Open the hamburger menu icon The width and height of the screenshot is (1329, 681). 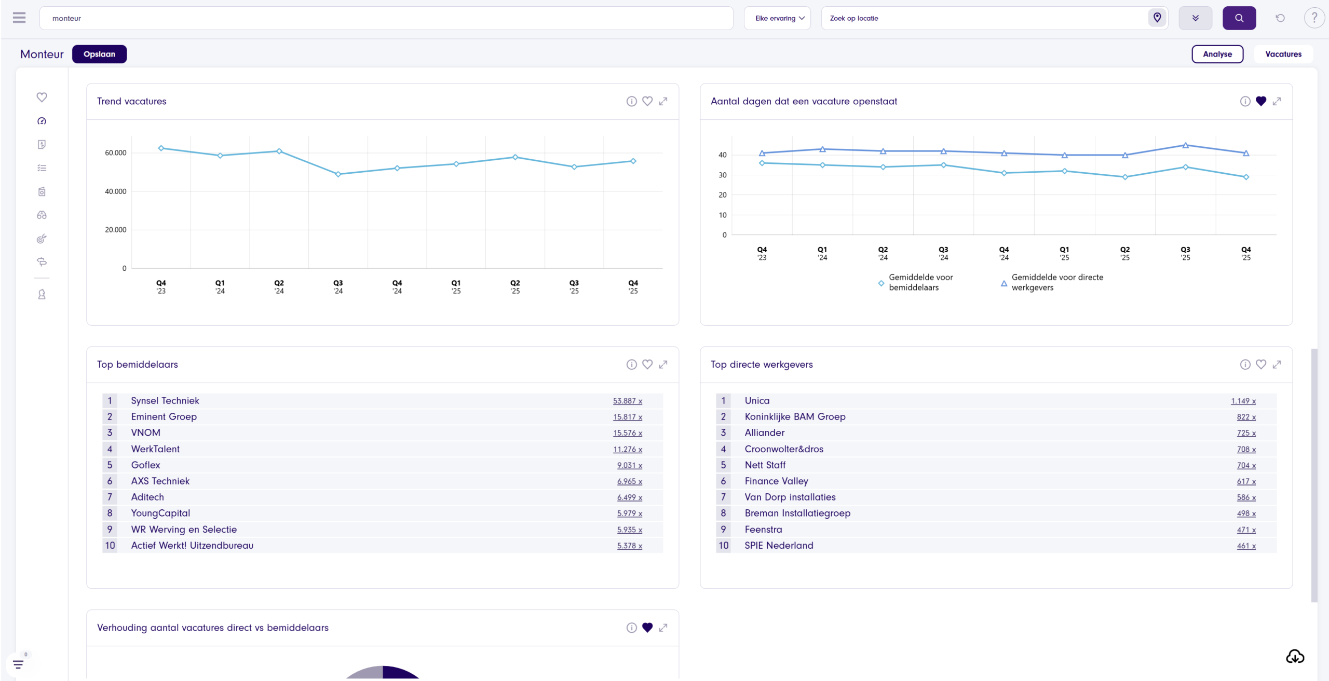pos(19,18)
